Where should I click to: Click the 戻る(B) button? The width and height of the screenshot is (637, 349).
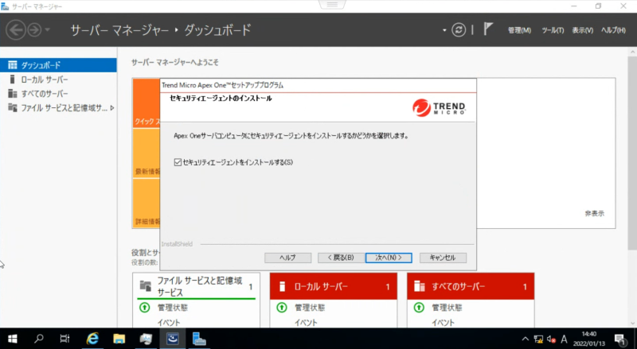[341, 258]
